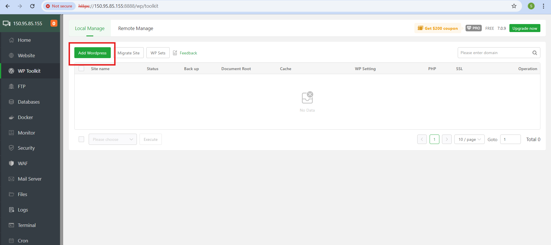
Task: Click the Operation column header
Action: coord(527,69)
